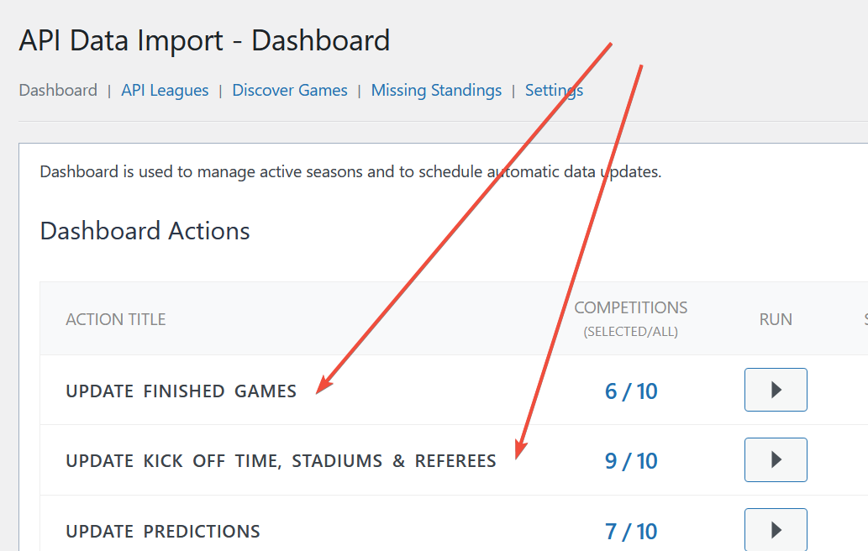The width and height of the screenshot is (868, 551).
Task: Click the Update Predictions row title
Action: [163, 531]
